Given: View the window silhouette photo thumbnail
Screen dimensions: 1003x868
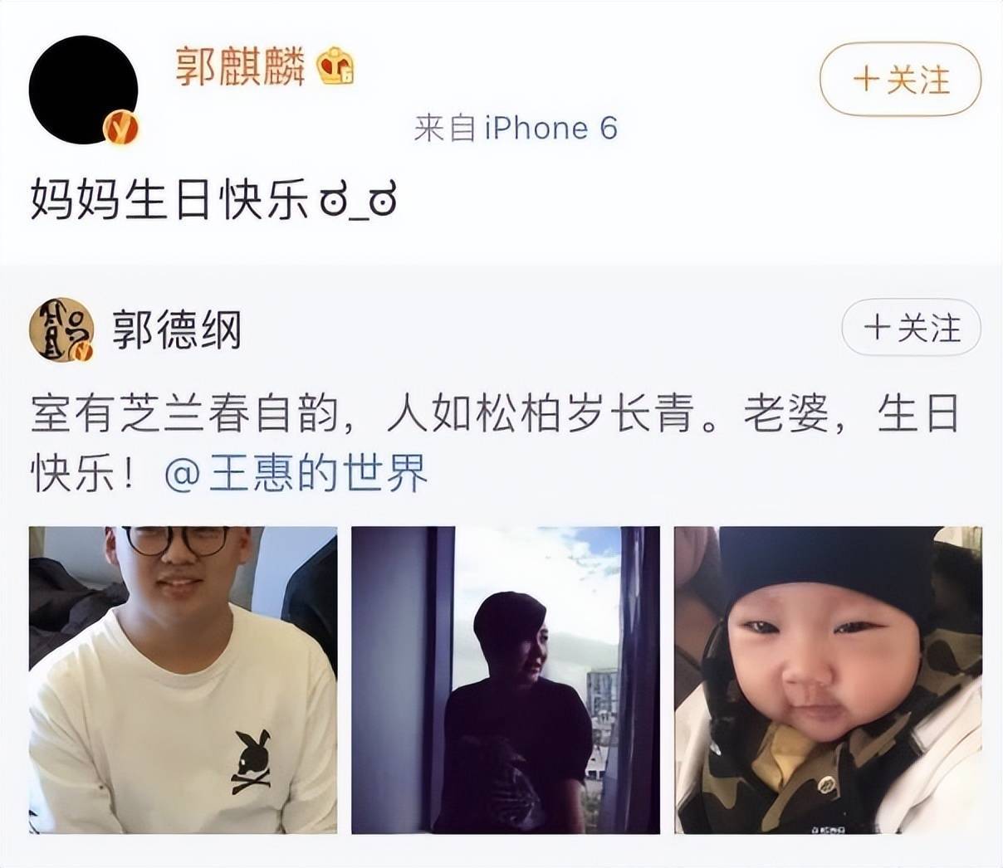Looking at the screenshot, I should pyautogui.click(x=506, y=680).
